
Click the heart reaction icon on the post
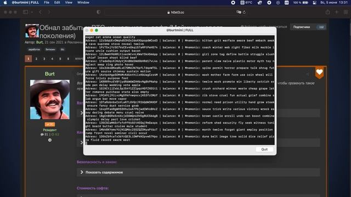click(x=319, y=72)
